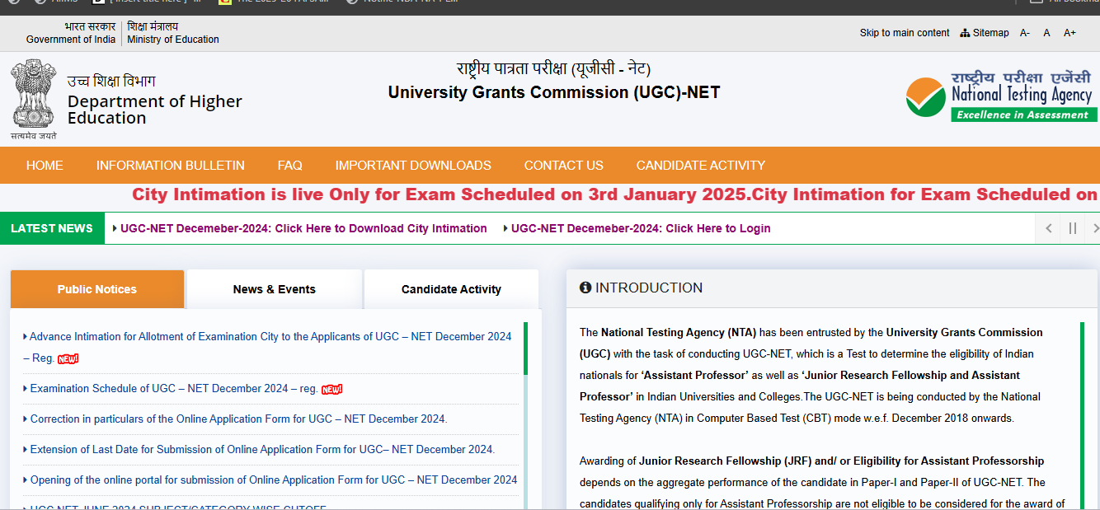The image size is (1100, 510).
Task: Switch to the Candidate Activity tab
Action: pos(451,289)
